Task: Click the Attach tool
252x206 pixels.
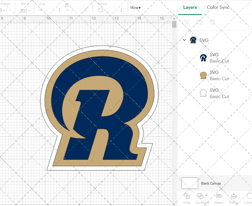Action: click(x=219, y=199)
